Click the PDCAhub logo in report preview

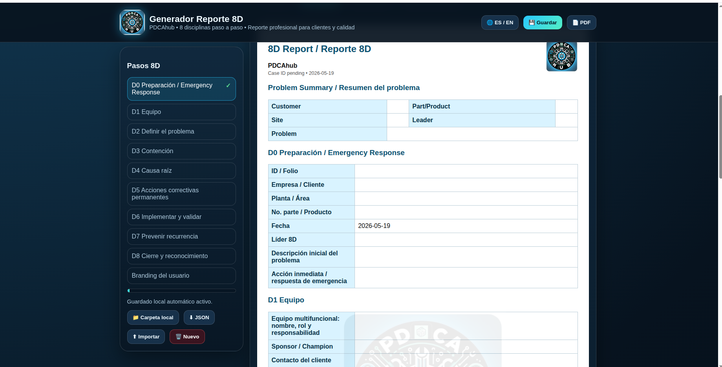click(561, 56)
